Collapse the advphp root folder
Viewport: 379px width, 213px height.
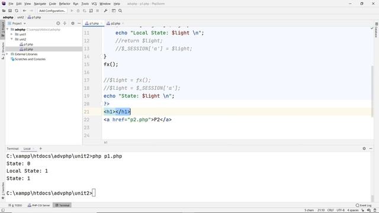click(x=8, y=30)
